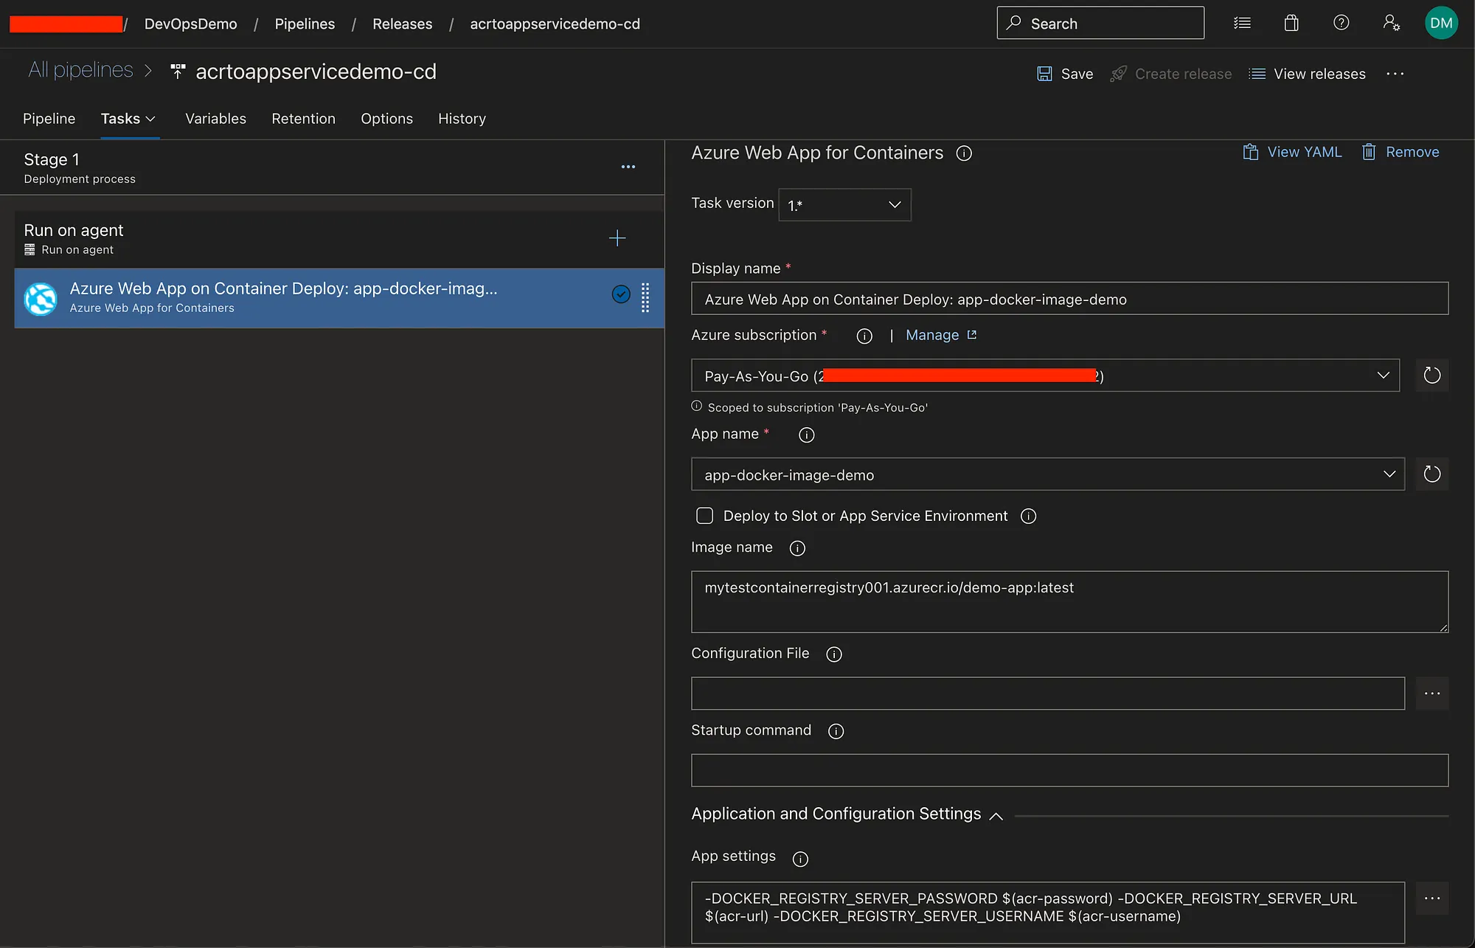Open the Manage subscription link
This screenshot has height=948, width=1475.
(941, 335)
